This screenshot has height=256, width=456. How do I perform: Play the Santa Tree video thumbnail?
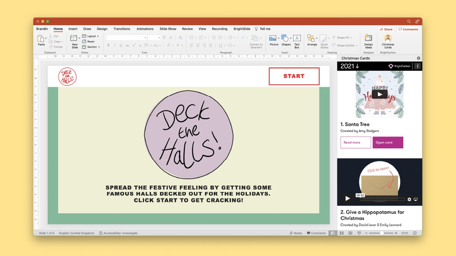380,94
